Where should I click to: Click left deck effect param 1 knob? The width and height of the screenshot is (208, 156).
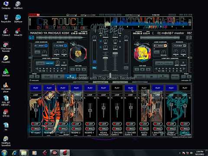coord(57,52)
